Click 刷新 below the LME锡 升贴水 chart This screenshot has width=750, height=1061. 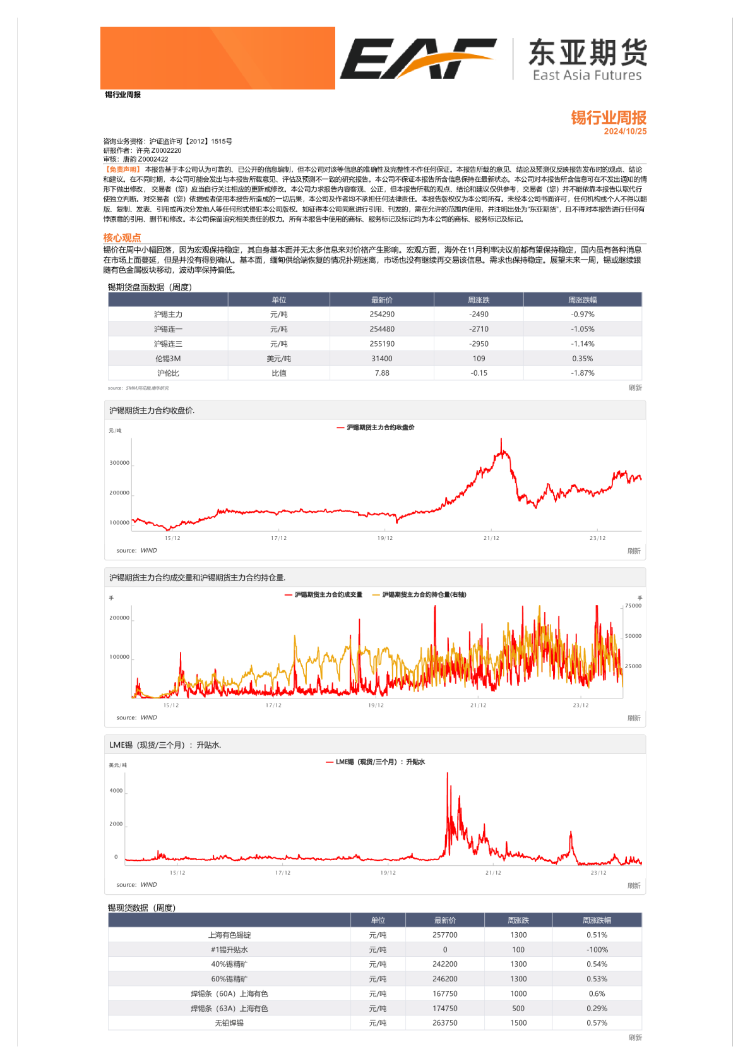coord(634,885)
